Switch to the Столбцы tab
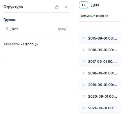 tap(31, 44)
